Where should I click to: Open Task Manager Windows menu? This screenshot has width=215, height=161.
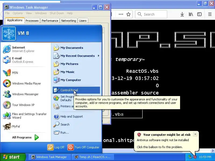(41, 13)
